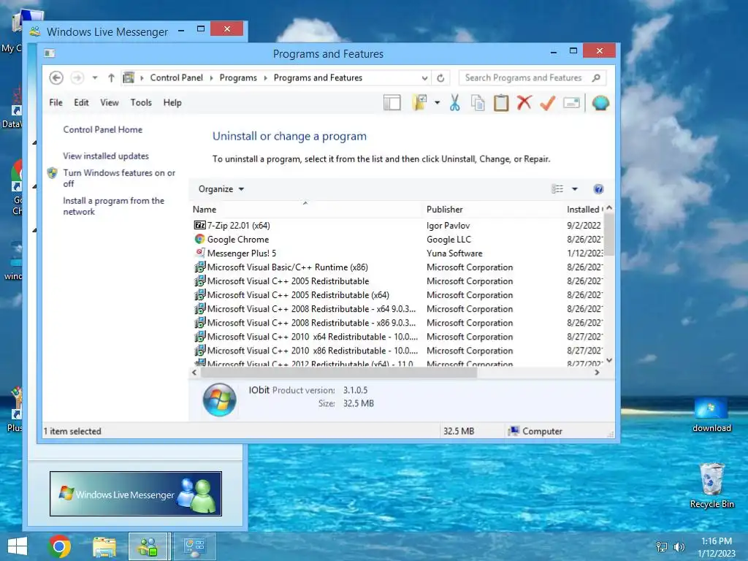Screen dimensions: 748x561
Task: Click the Control Panel icon in address bar
Action: coord(129,77)
